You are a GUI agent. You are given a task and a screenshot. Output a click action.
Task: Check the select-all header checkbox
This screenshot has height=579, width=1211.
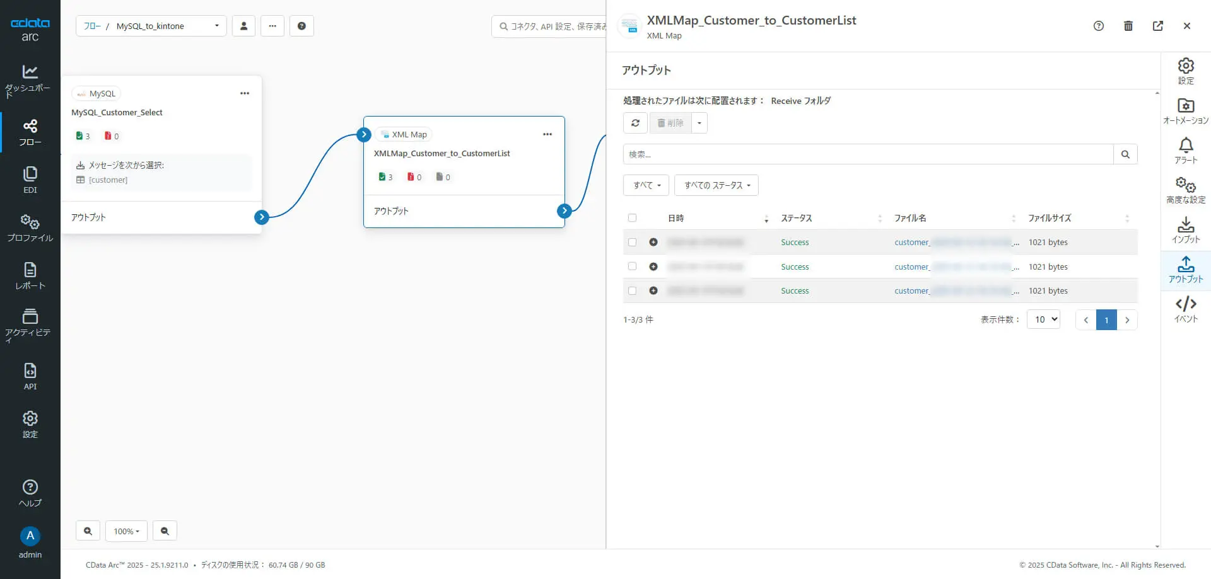pyautogui.click(x=632, y=218)
